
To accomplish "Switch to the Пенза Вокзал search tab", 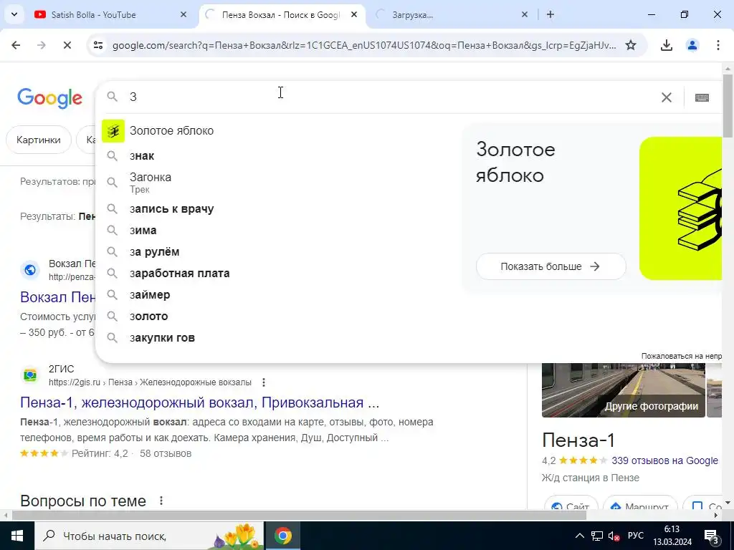I will 281,14.
